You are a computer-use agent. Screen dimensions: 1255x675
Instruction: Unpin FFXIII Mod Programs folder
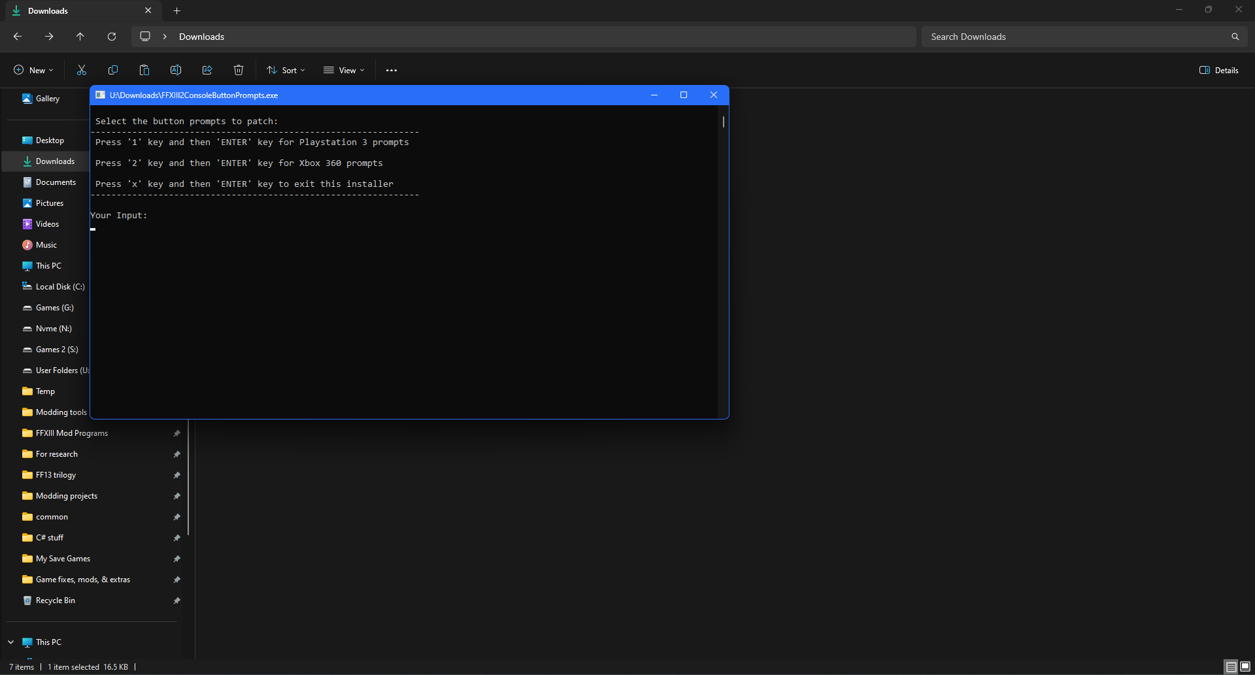point(176,433)
